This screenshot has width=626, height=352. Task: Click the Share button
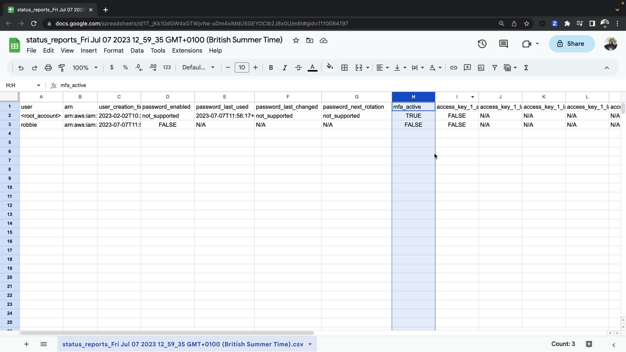pos(572,44)
